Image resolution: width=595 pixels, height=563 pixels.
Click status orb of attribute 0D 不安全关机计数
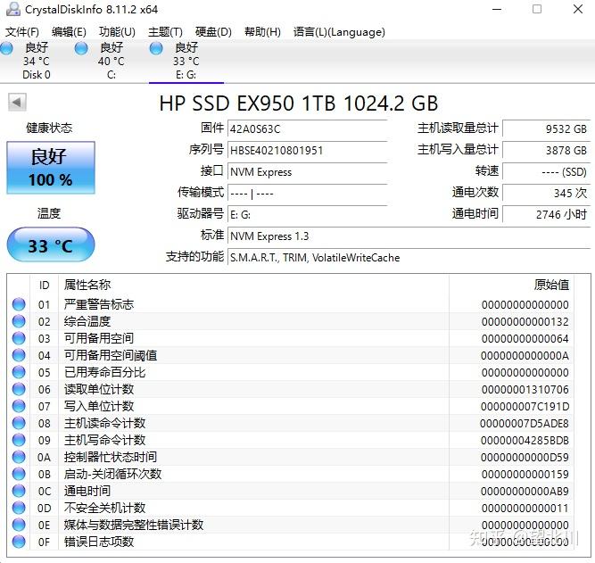[19, 508]
